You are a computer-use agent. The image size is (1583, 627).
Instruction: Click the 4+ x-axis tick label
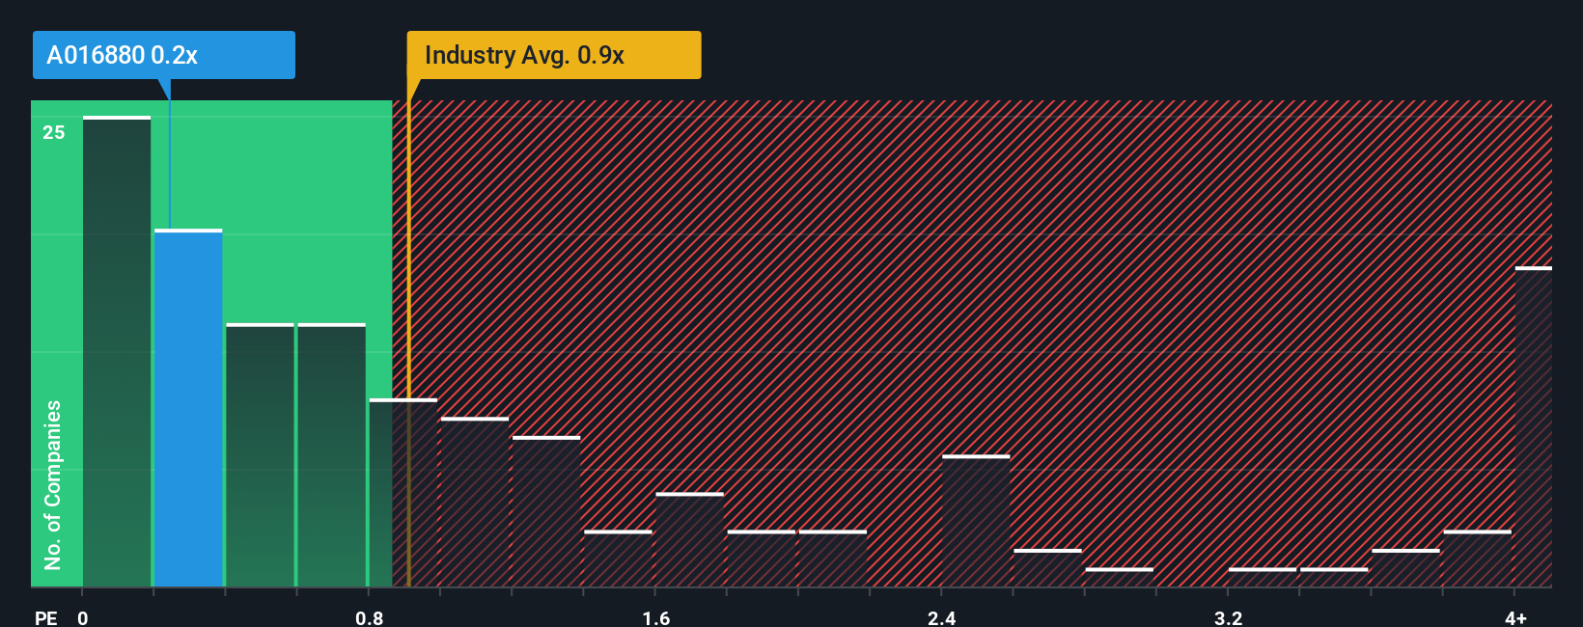point(1516,617)
